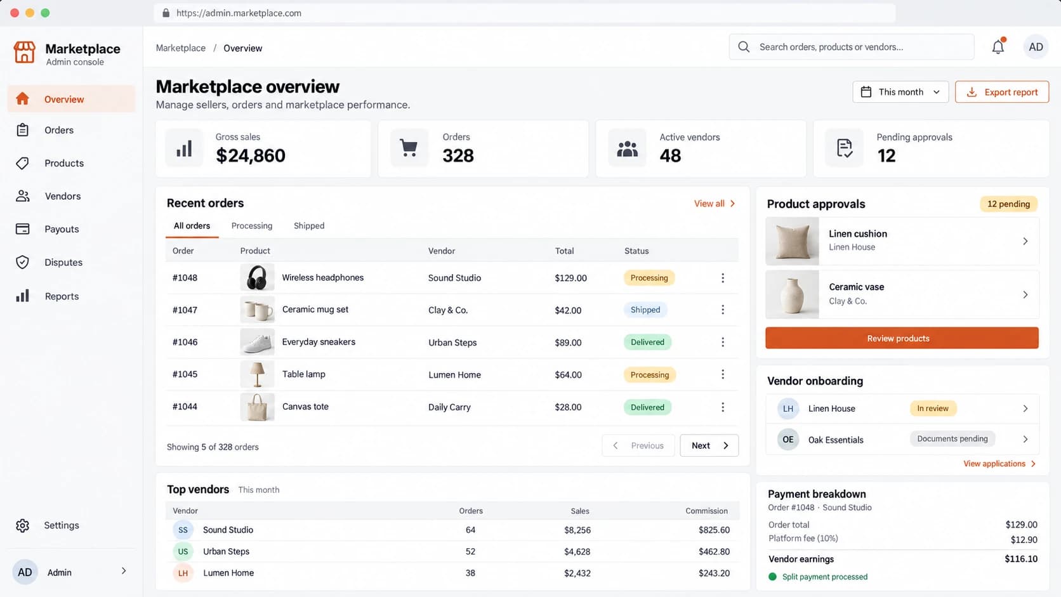
Task: Click Marketplace in the breadcrumb
Action: 181,48
